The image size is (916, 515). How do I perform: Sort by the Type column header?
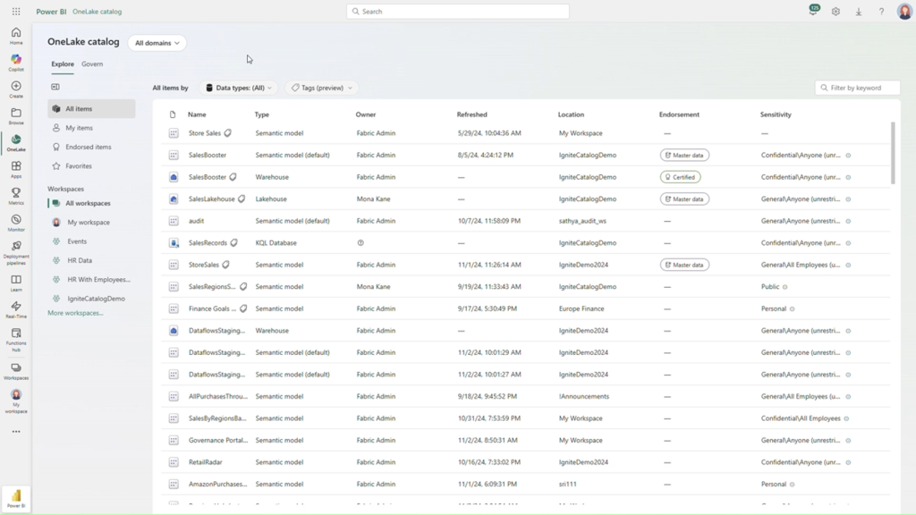pos(262,114)
